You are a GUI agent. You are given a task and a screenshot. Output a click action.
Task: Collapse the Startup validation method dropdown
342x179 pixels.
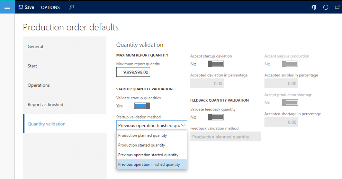pos(183,125)
